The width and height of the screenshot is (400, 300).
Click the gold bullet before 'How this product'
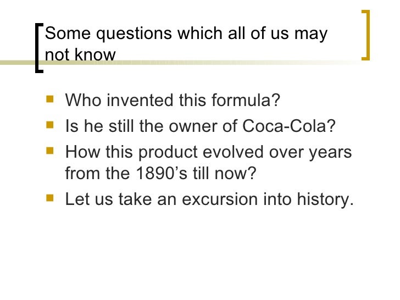pos(50,151)
